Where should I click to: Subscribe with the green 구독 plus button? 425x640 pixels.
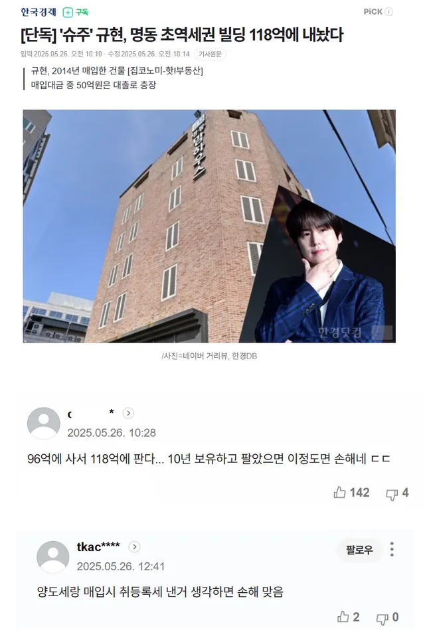click(x=76, y=13)
